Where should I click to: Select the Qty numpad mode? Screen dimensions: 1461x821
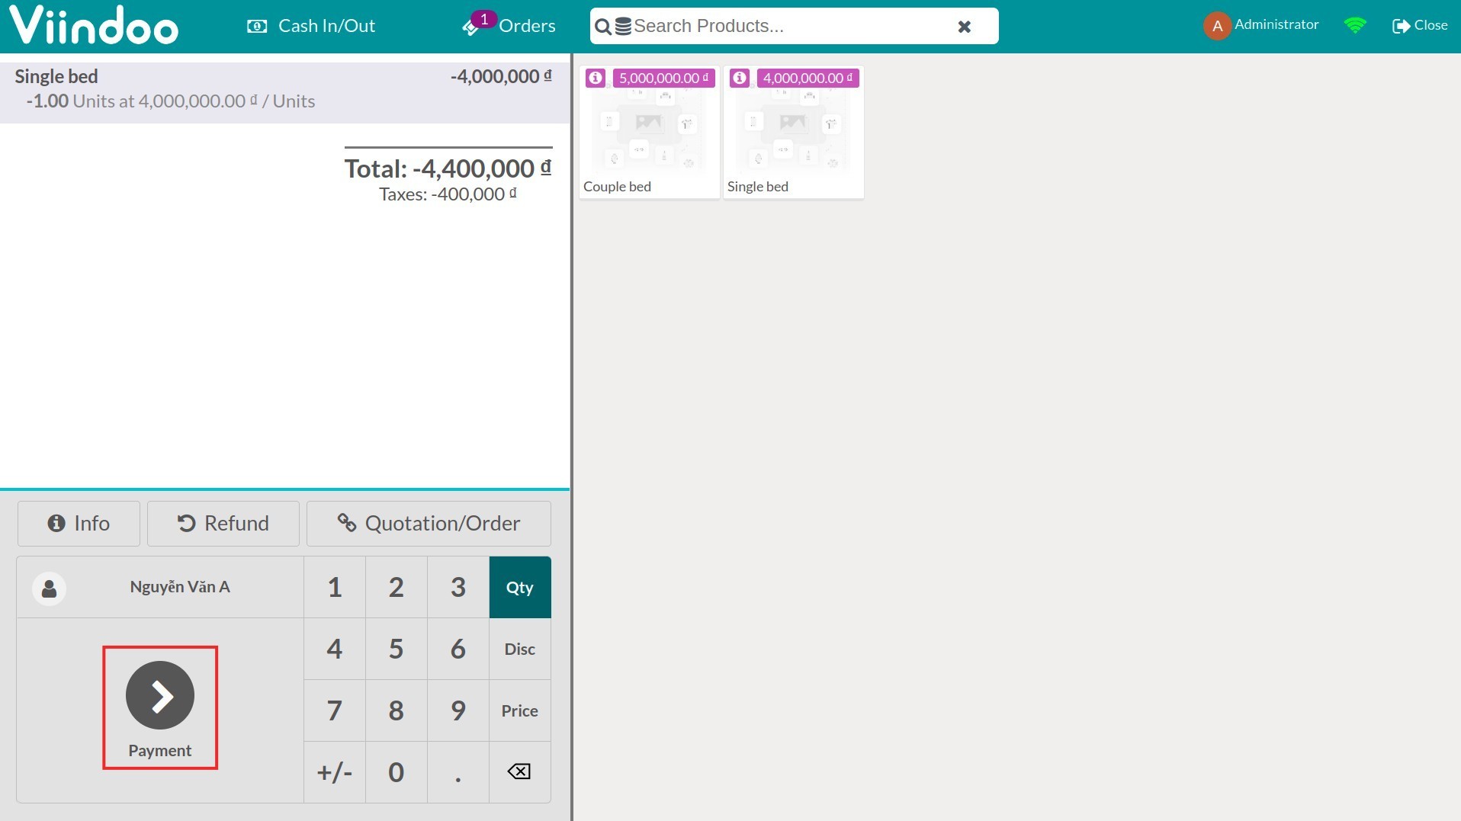[x=519, y=587]
